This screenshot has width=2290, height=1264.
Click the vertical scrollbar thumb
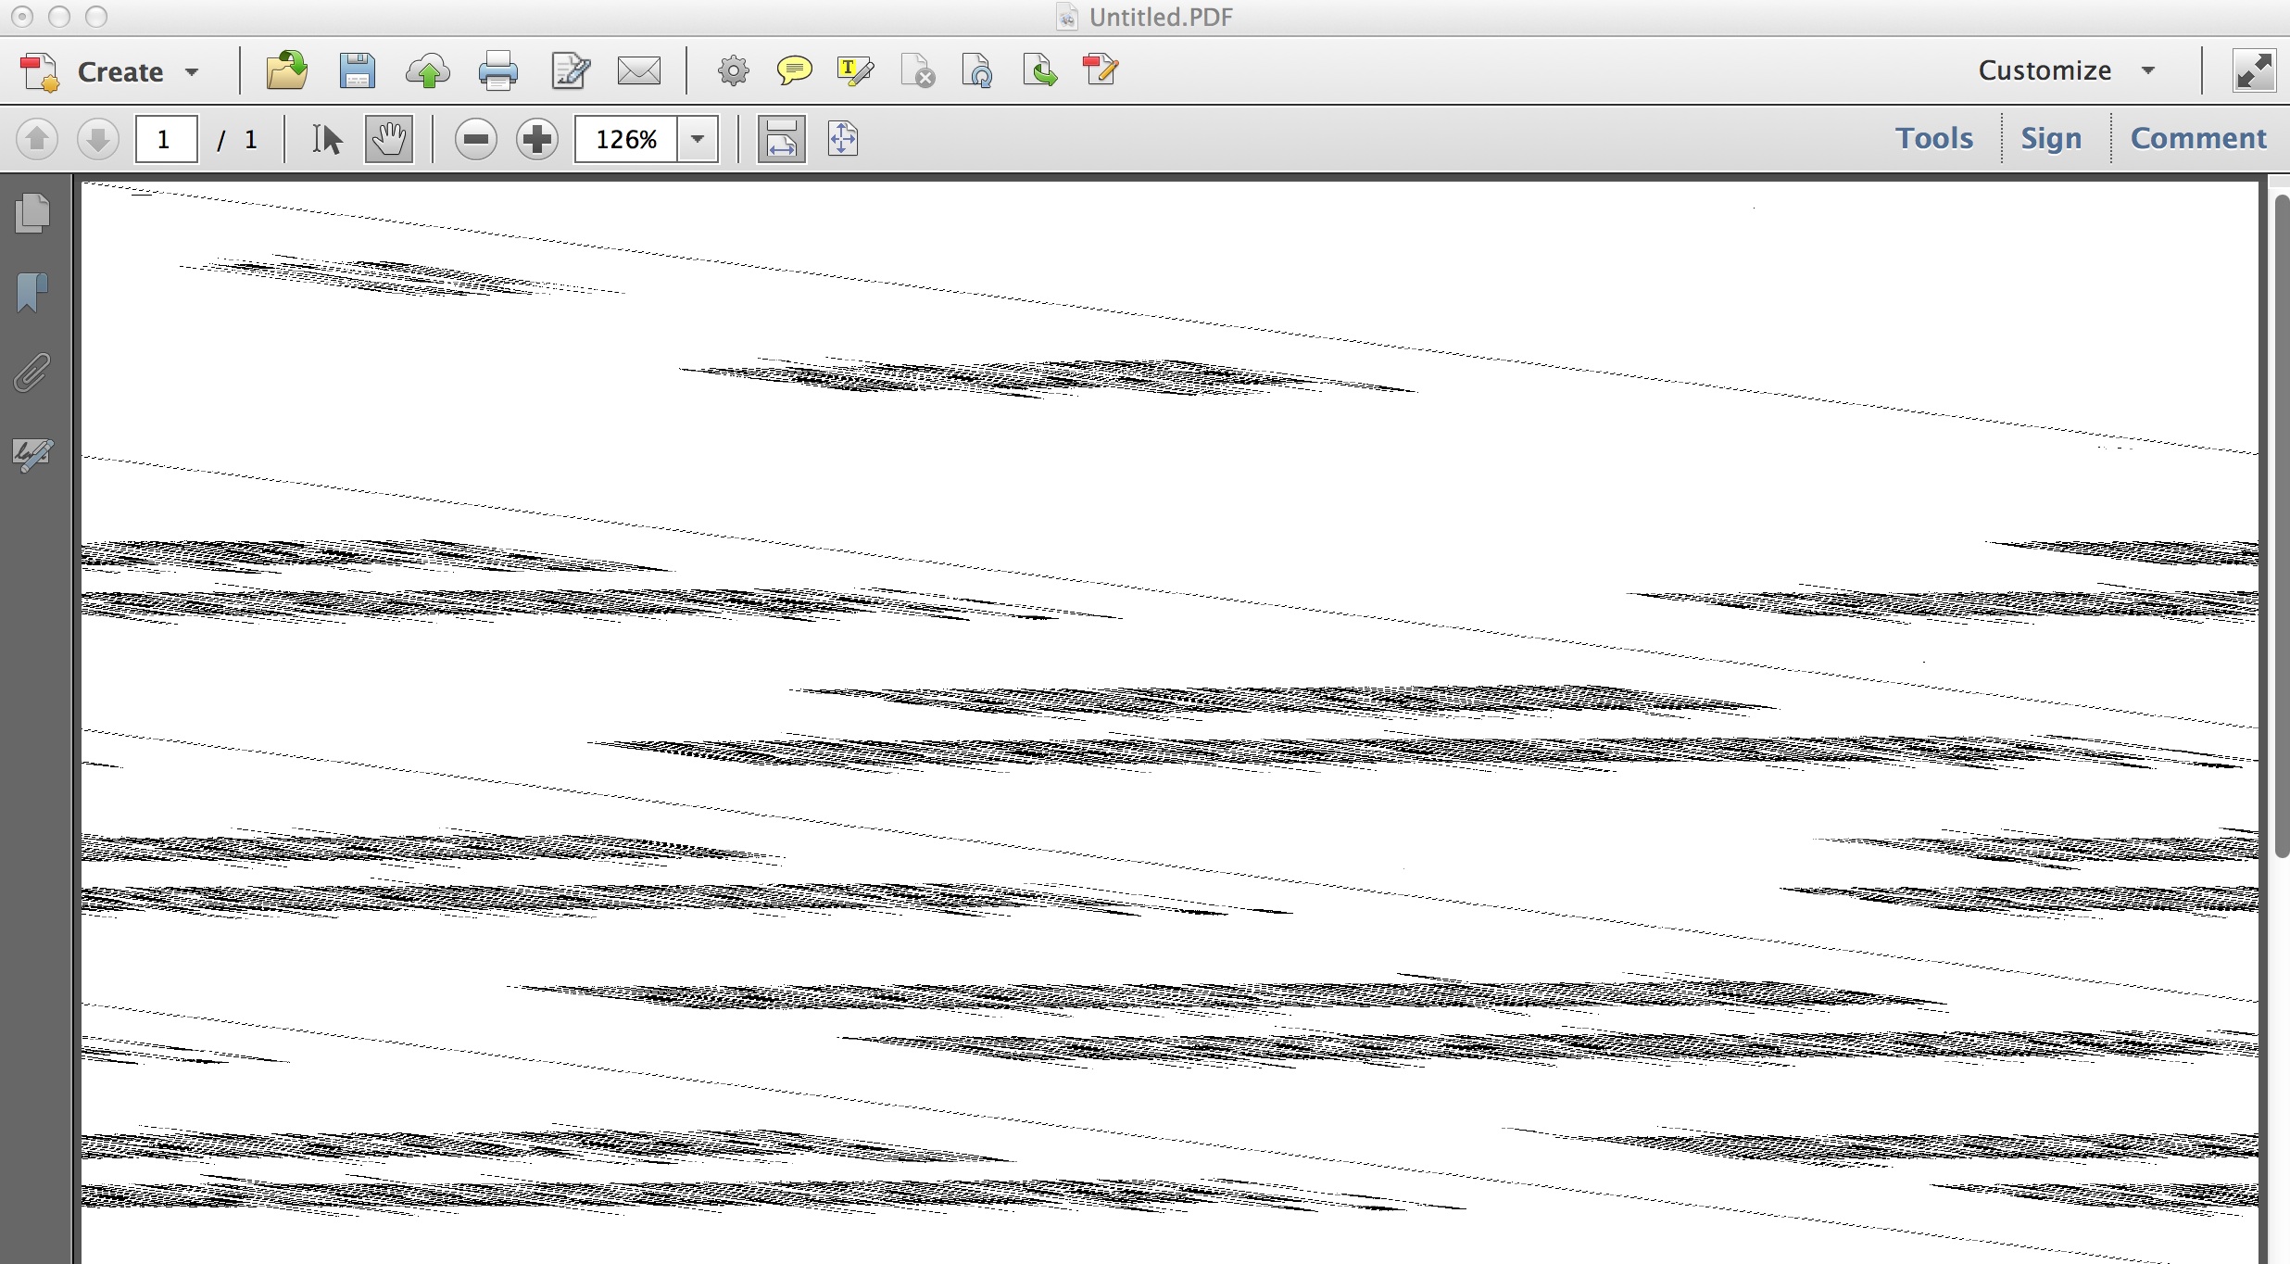(2282, 525)
